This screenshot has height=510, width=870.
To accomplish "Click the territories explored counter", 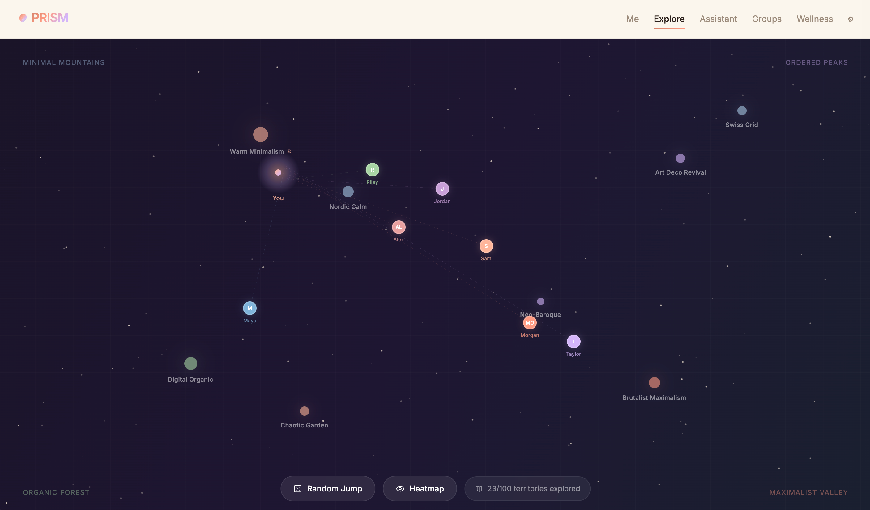I will click(x=527, y=488).
